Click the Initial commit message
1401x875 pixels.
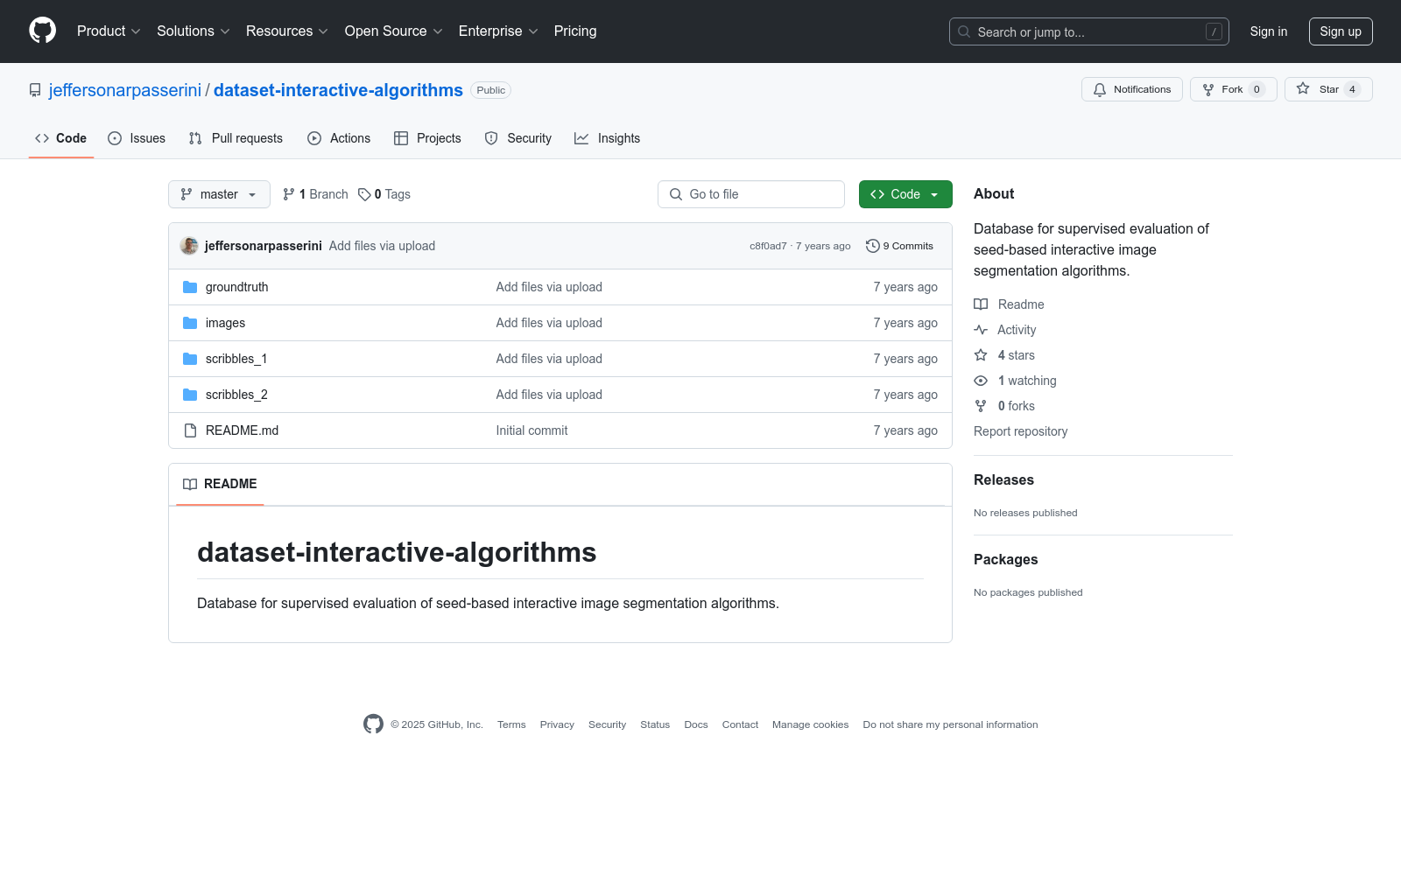click(532, 430)
